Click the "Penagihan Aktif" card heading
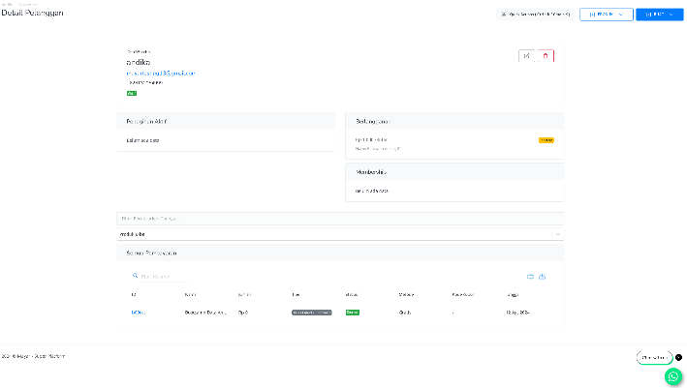The image size is (687, 388). coord(146,121)
